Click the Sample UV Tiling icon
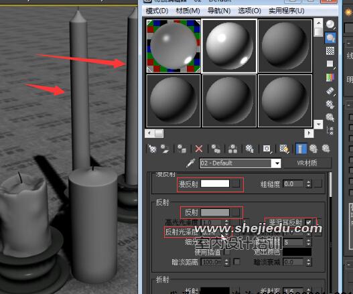 (330, 64)
